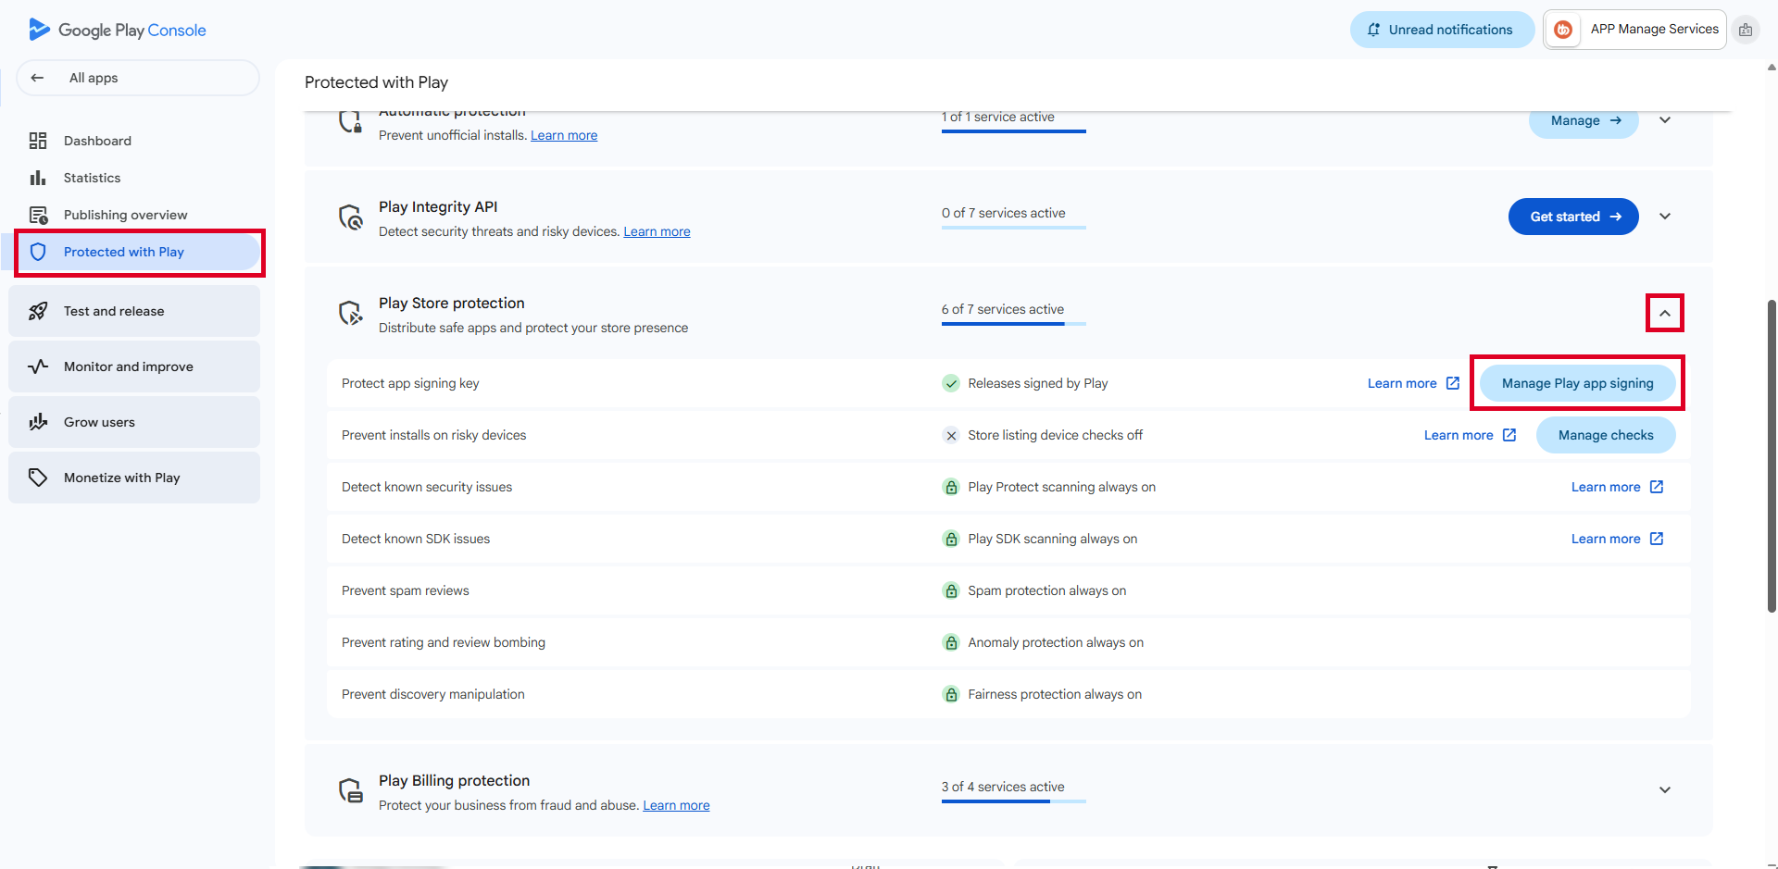This screenshot has width=1778, height=869.
Task: Click the Google Play Console logo
Action: coord(118,30)
